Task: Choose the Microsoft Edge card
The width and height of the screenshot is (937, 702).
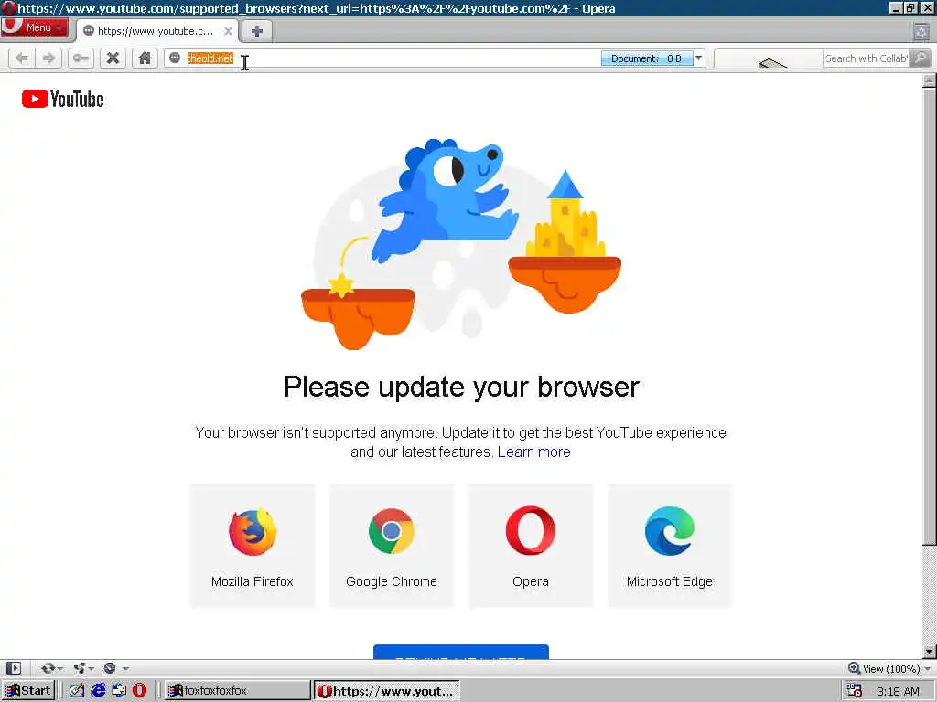Action: pyautogui.click(x=669, y=547)
